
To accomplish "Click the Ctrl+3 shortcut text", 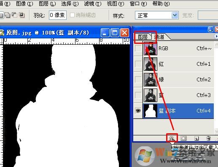I will coord(204,95).
